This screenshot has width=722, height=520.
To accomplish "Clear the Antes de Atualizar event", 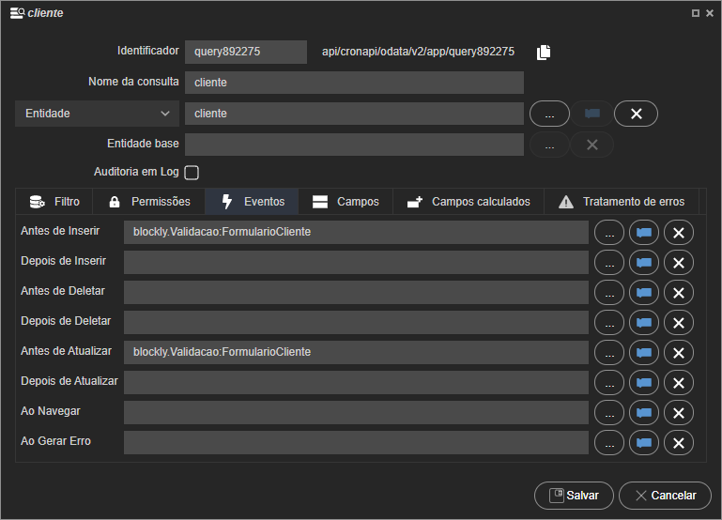I will click(679, 353).
